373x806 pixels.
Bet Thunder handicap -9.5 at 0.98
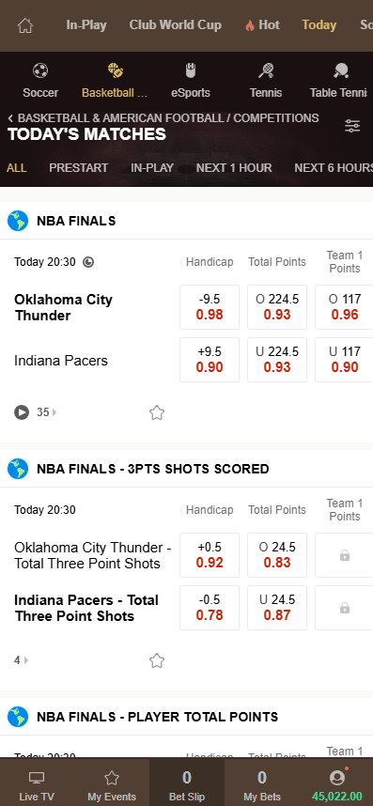pyautogui.click(x=210, y=307)
